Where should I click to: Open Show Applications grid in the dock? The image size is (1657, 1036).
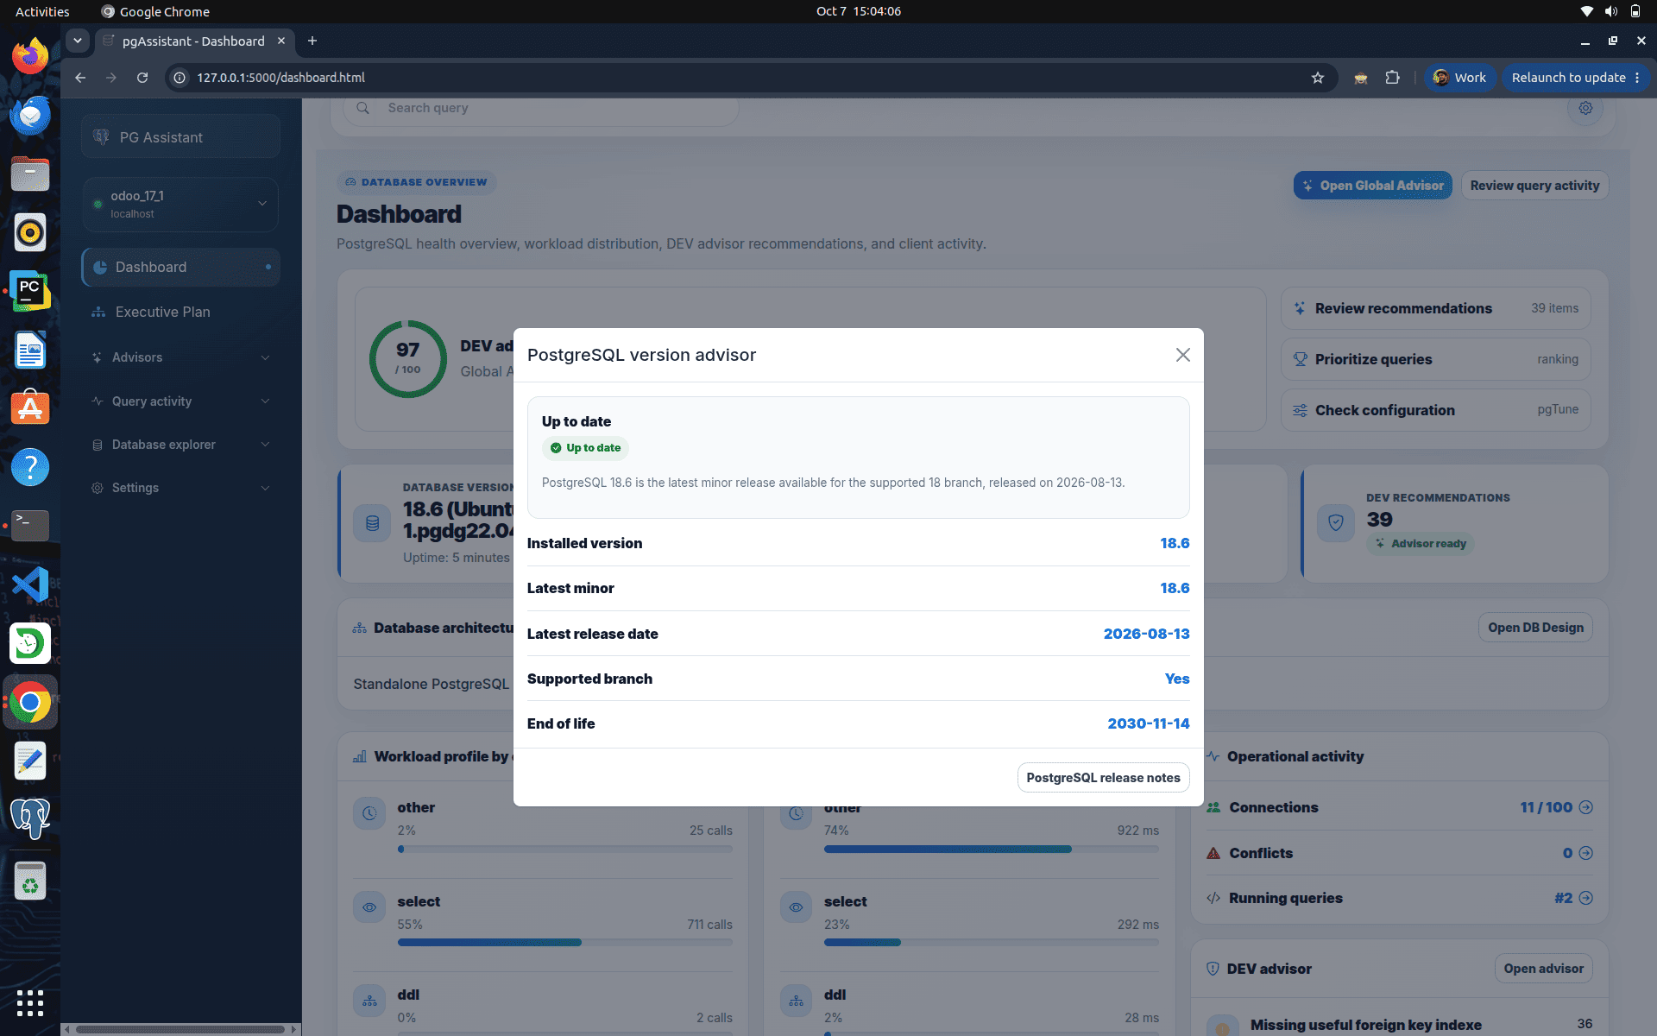30,1002
